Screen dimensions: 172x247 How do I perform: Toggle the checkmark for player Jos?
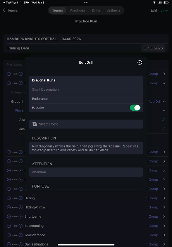click(163, 129)
